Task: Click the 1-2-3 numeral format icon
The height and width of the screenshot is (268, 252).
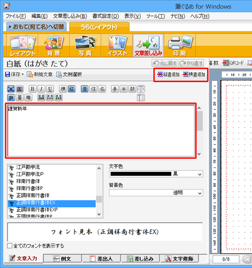Action: point(141,89)
